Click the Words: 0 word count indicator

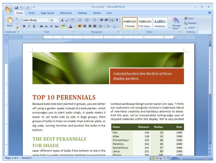tap(26, 158)
